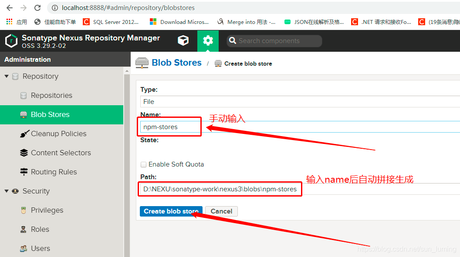Click the Administration panel header
Image resolution: width=460 pixels, height=257 pixels.
coord(65,60)
